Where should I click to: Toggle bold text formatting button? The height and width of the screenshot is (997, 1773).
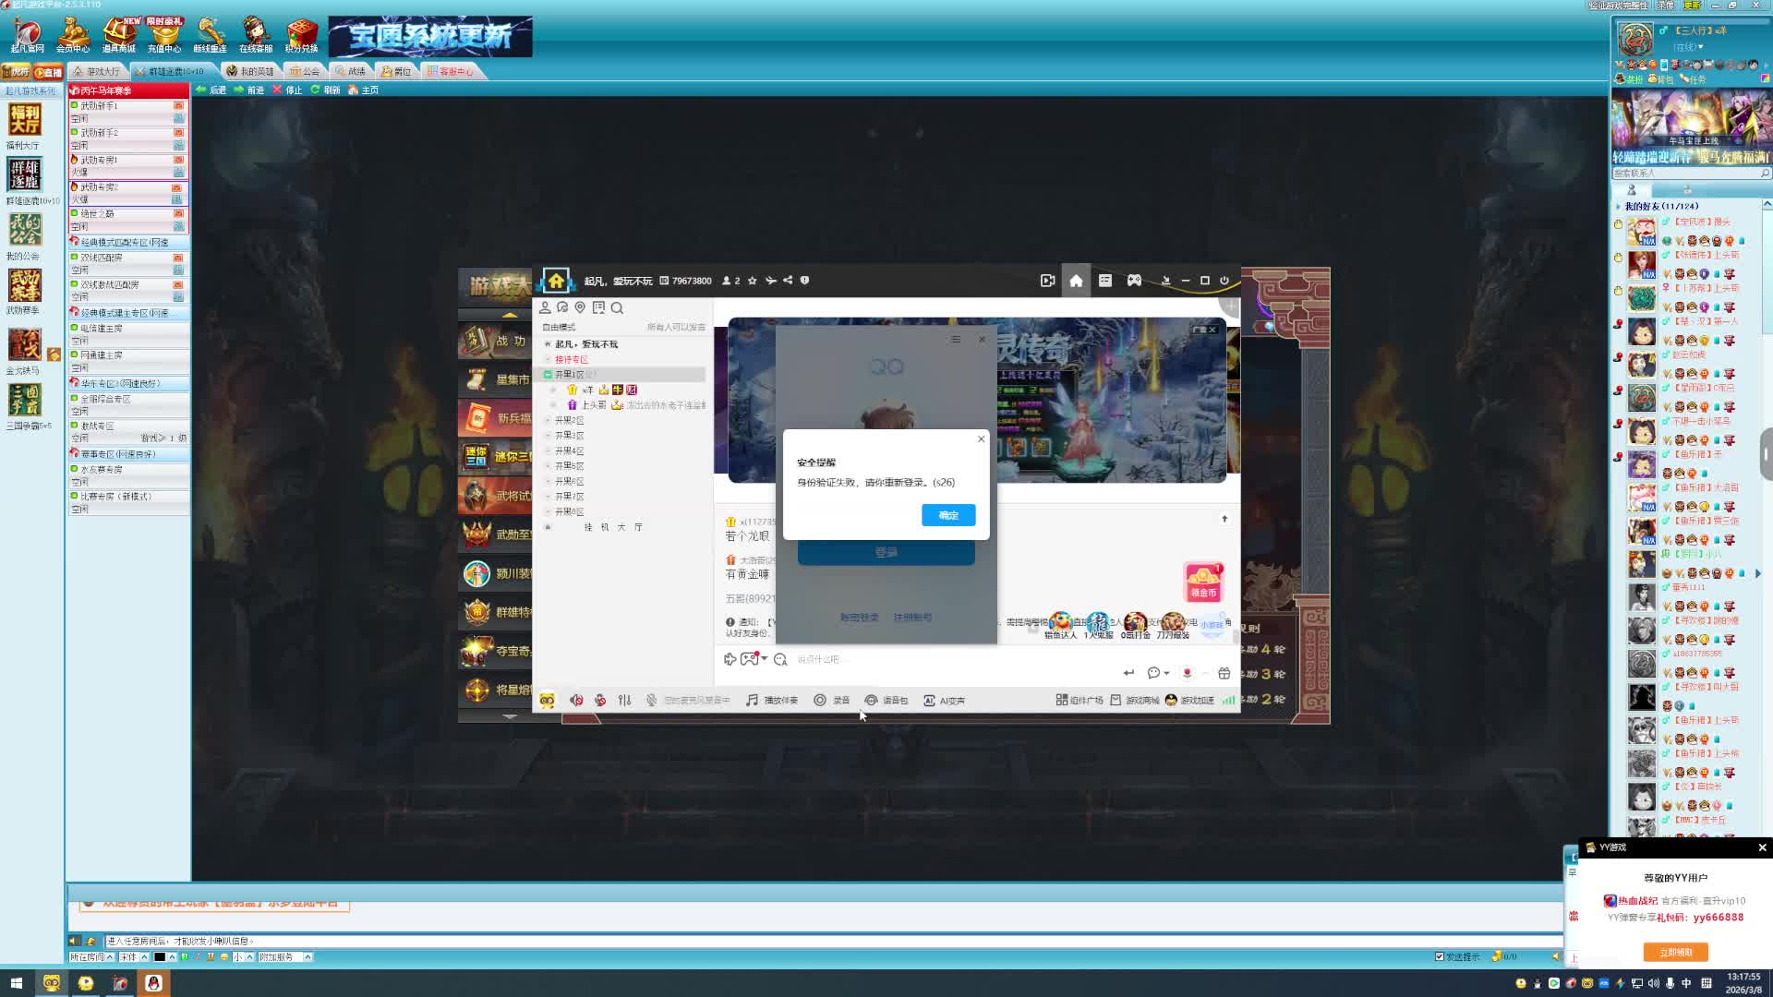coord(185,957)
